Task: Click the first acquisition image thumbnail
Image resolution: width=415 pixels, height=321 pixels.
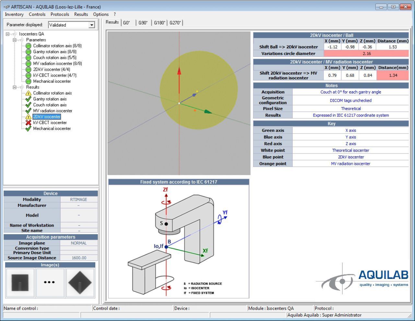Action: [20, 282]
